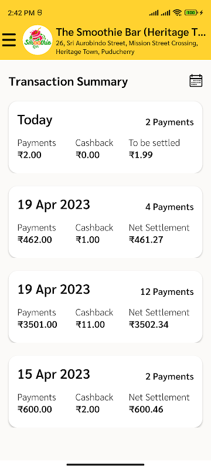Image resolution: width=211 pixels, height=469 pixels.
Task: Tap the Transaction Summary heading
Action: pos(68,81)
